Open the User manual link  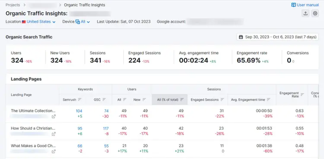click(x=305, y=5)
